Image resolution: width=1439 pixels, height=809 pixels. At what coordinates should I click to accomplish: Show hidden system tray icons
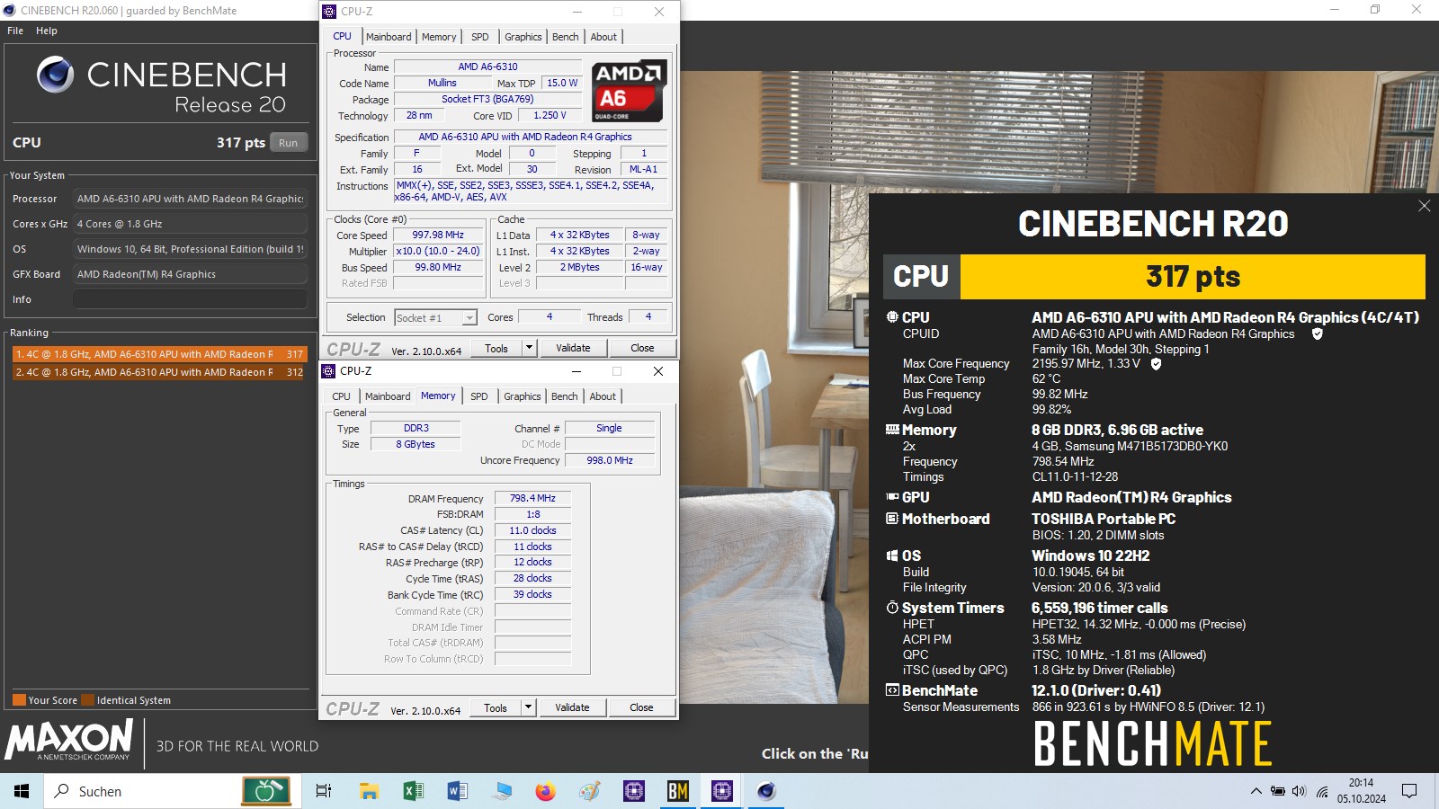point(1256,791)
